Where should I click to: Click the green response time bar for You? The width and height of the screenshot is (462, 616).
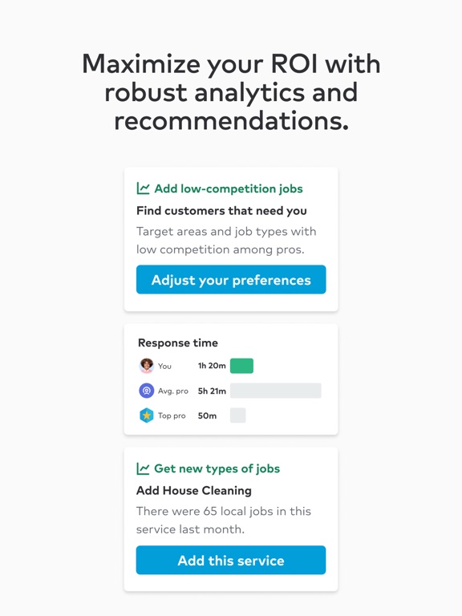pyautogui.click(x=241, y=366)
